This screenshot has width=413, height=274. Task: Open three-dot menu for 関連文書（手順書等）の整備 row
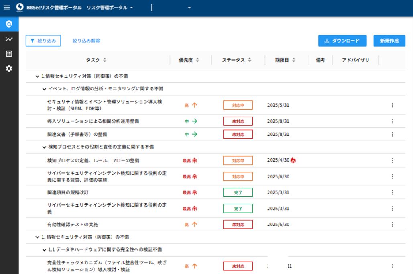click(x=392, y=134)
